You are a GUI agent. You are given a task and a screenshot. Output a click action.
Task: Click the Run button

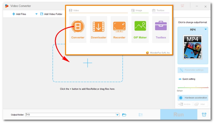tap(179, 114)
